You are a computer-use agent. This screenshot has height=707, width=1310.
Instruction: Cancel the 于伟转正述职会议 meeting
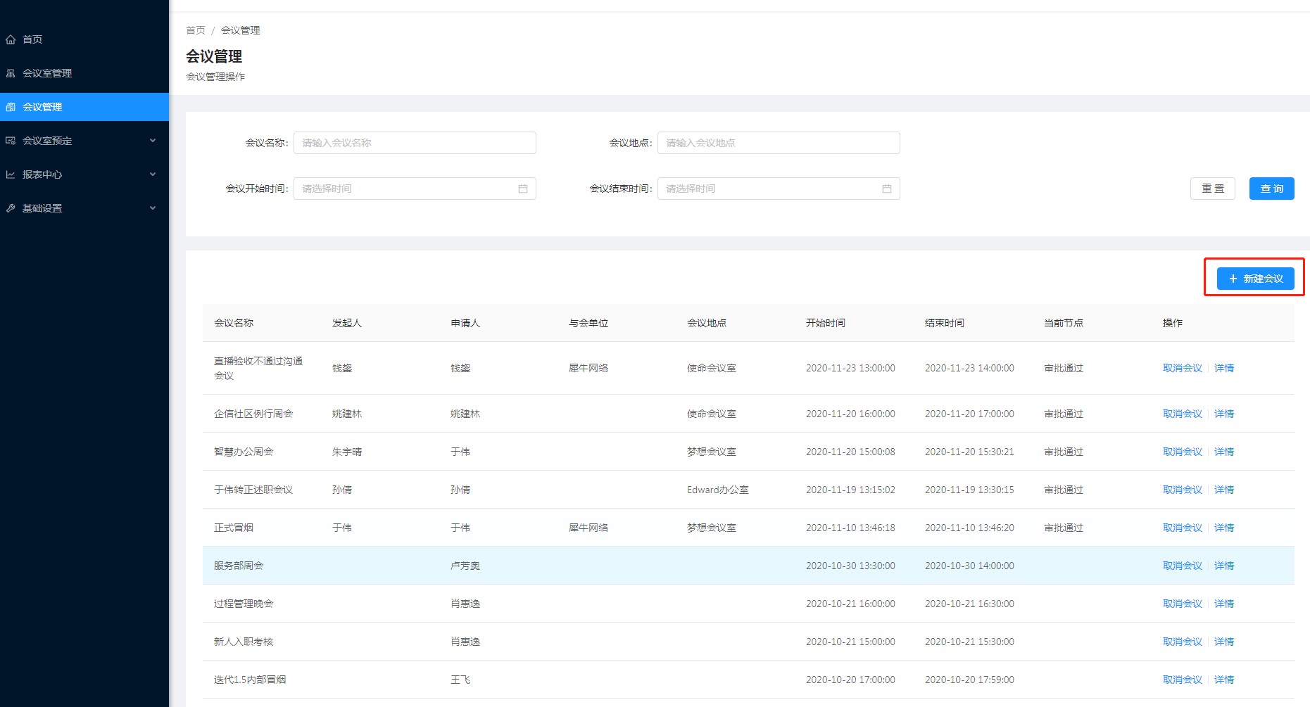click(x=1183, y=490)
